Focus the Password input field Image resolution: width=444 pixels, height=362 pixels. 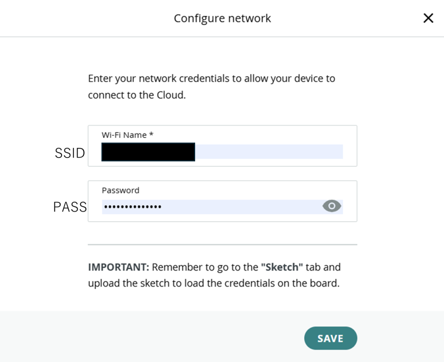(238, 207)
